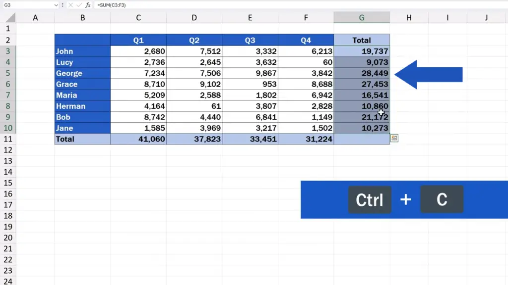Click the Total column header cell
This screenshot has width=508, height=285.
pos(362,40)
